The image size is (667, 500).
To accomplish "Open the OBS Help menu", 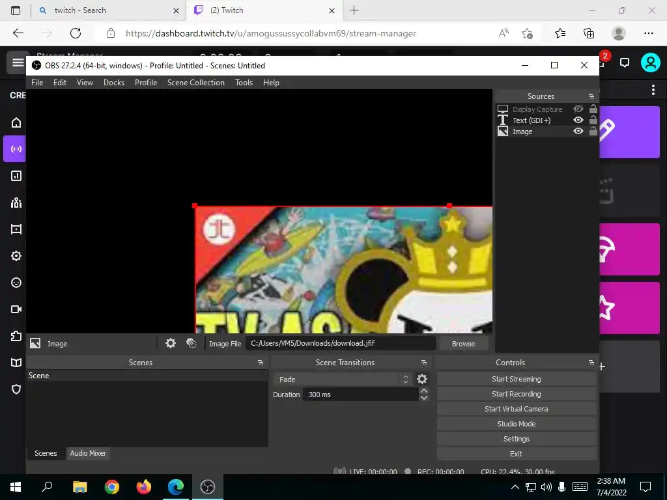I will [271, 83].
